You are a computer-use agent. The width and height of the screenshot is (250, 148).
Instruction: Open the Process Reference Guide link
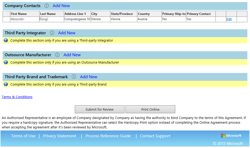point(108,136)
